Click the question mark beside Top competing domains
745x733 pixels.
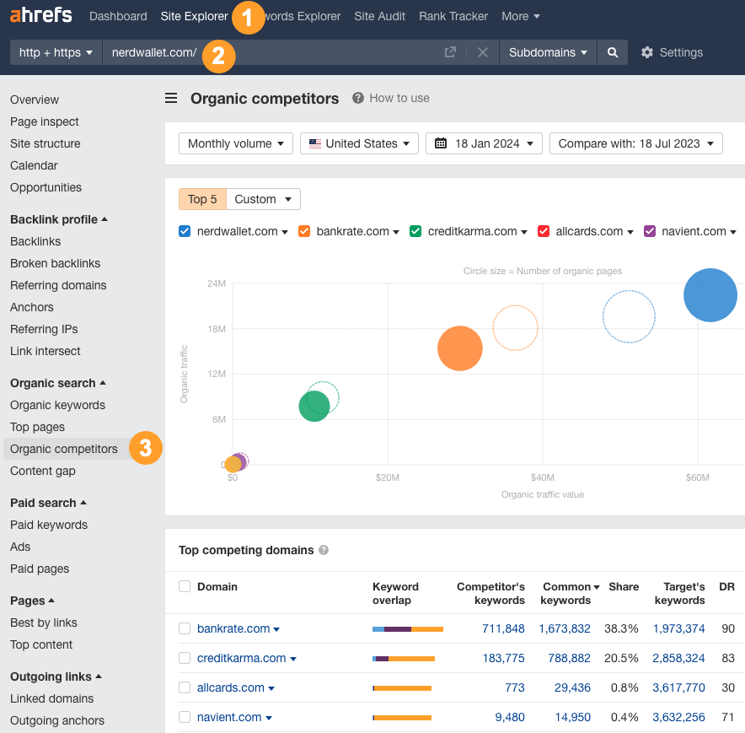coord(323,550)
